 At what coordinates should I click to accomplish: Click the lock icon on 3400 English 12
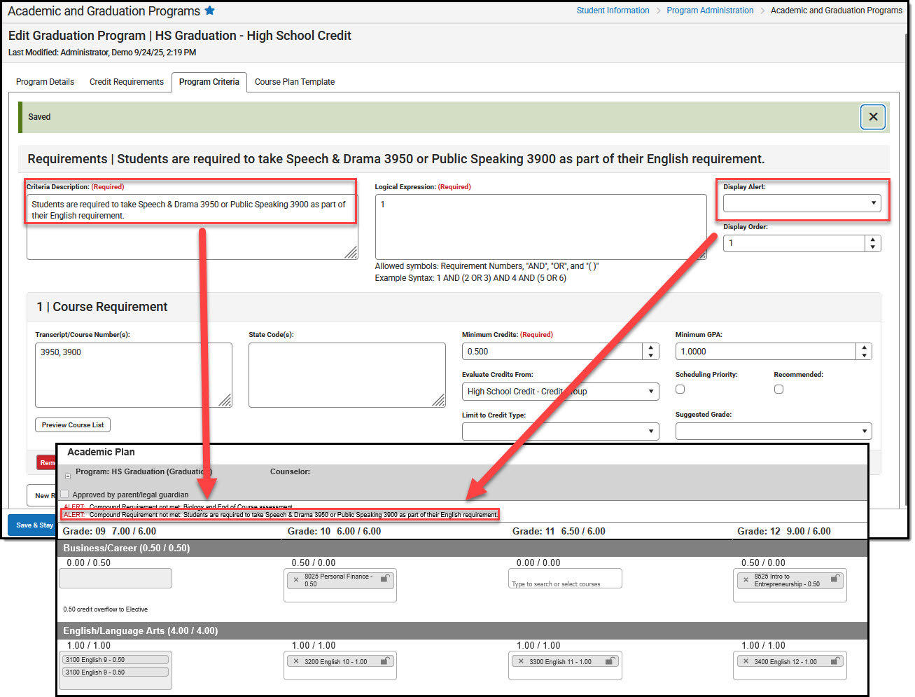[834, 661]
